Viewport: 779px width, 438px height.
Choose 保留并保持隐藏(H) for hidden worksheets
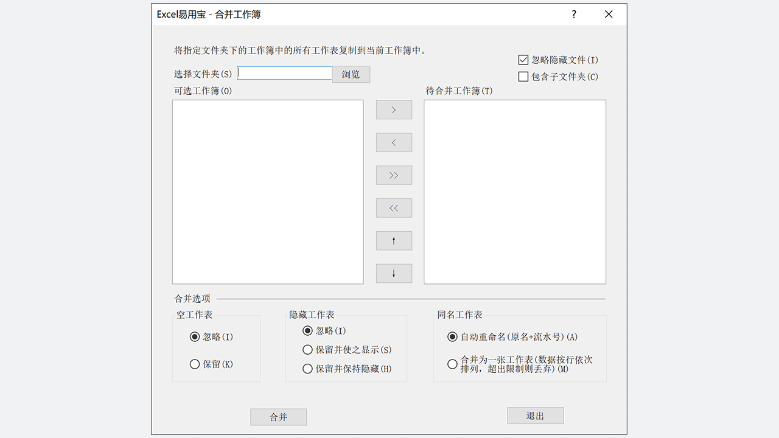pos(307,369)
